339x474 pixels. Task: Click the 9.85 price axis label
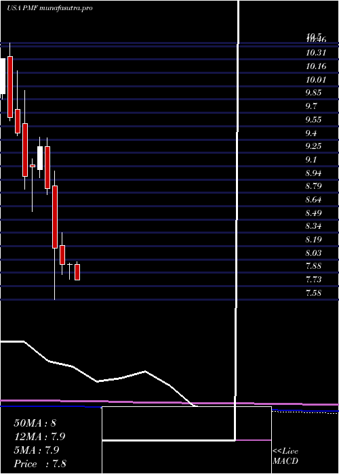pyautogui.click(x=313, y=93)
